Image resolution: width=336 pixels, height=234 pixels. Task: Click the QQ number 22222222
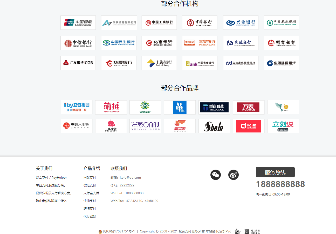tap(127, 185)
